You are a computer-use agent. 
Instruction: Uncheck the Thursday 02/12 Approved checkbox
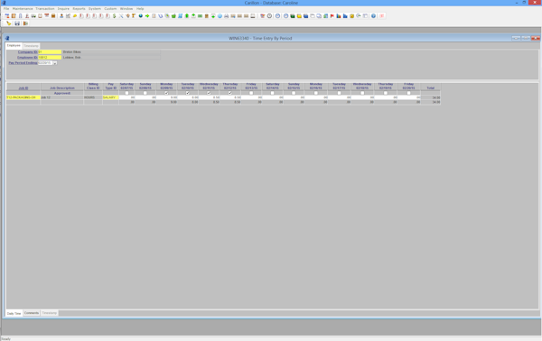[229, 93]
